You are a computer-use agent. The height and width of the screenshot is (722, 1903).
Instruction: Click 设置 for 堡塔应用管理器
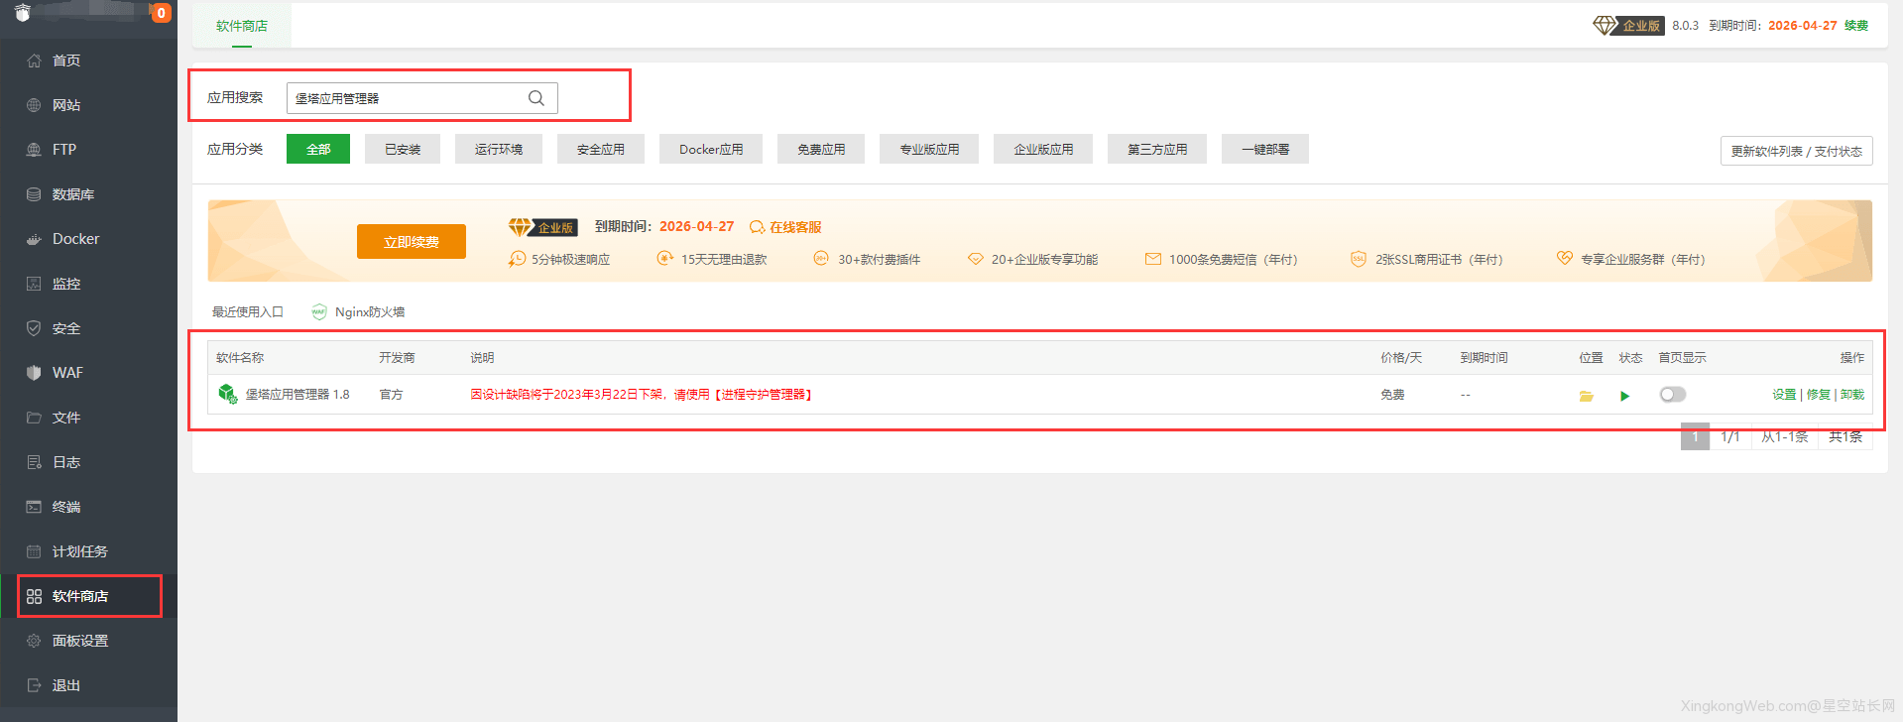1784,394
